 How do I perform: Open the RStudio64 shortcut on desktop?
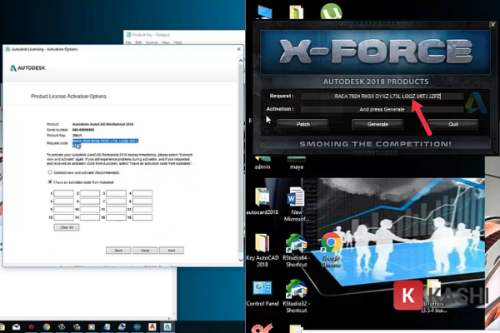coord(295,245)
